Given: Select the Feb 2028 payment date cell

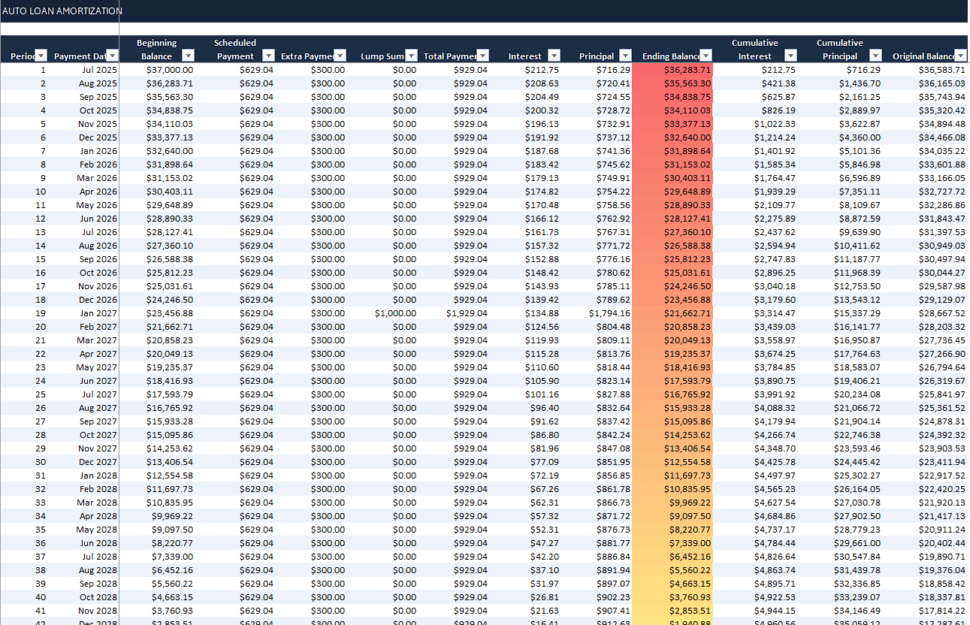Looking at the screenshot, I should pos(83,489).
